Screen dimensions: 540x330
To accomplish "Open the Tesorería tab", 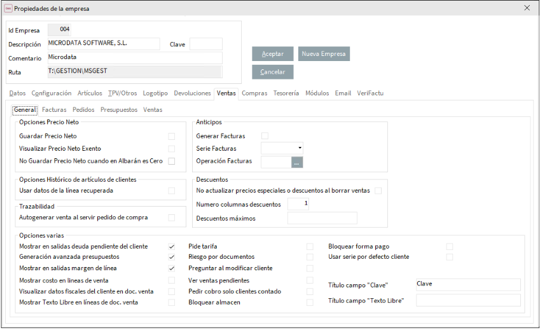I will click(x=286, y=93).
